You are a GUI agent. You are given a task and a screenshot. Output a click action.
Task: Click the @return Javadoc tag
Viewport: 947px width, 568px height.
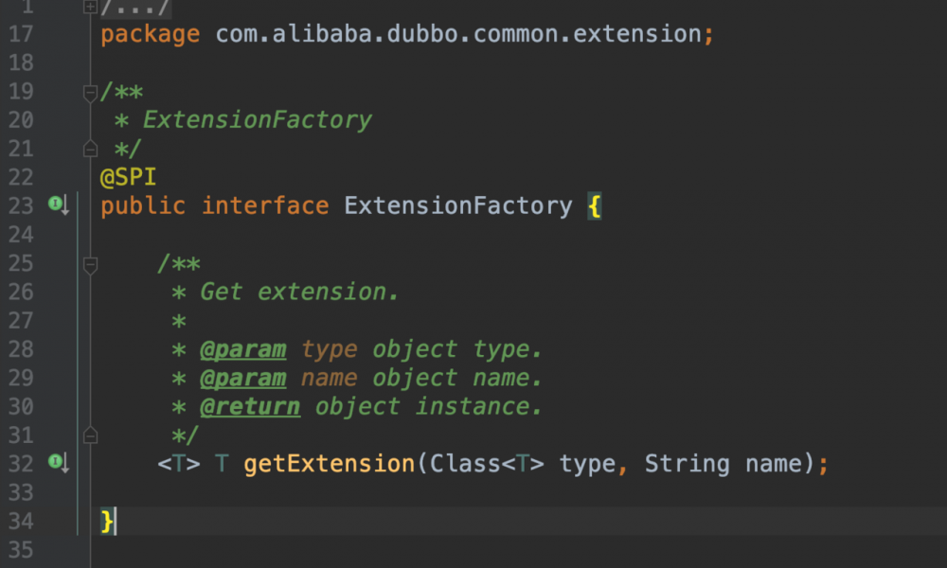(250, 407)
